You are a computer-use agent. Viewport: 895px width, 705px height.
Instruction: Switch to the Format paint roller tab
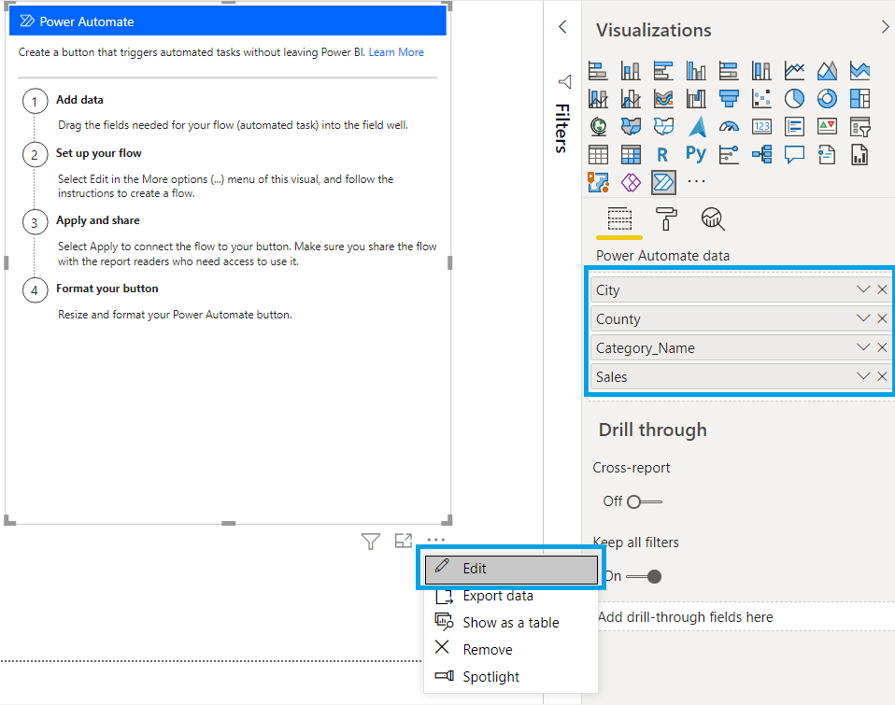click(x=666, y=219)
